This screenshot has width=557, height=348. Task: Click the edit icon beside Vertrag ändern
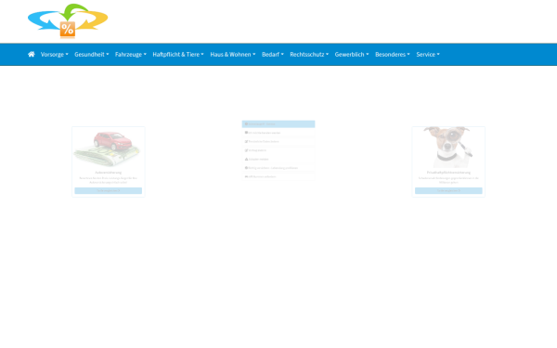pos(246,150)
